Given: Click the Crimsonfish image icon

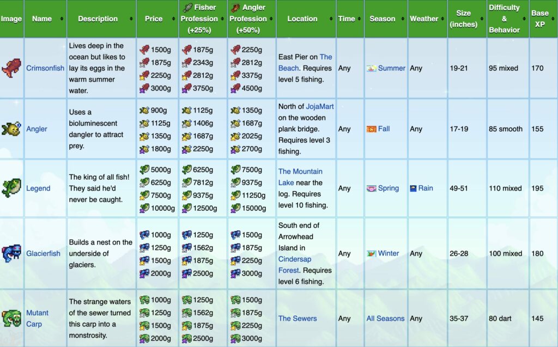Looking at the screenshot, I should (x=11, y=68).
